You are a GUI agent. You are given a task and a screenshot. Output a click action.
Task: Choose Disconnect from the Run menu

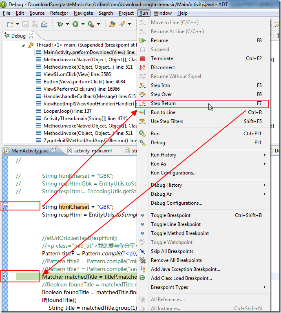click(x=203, y=67)
